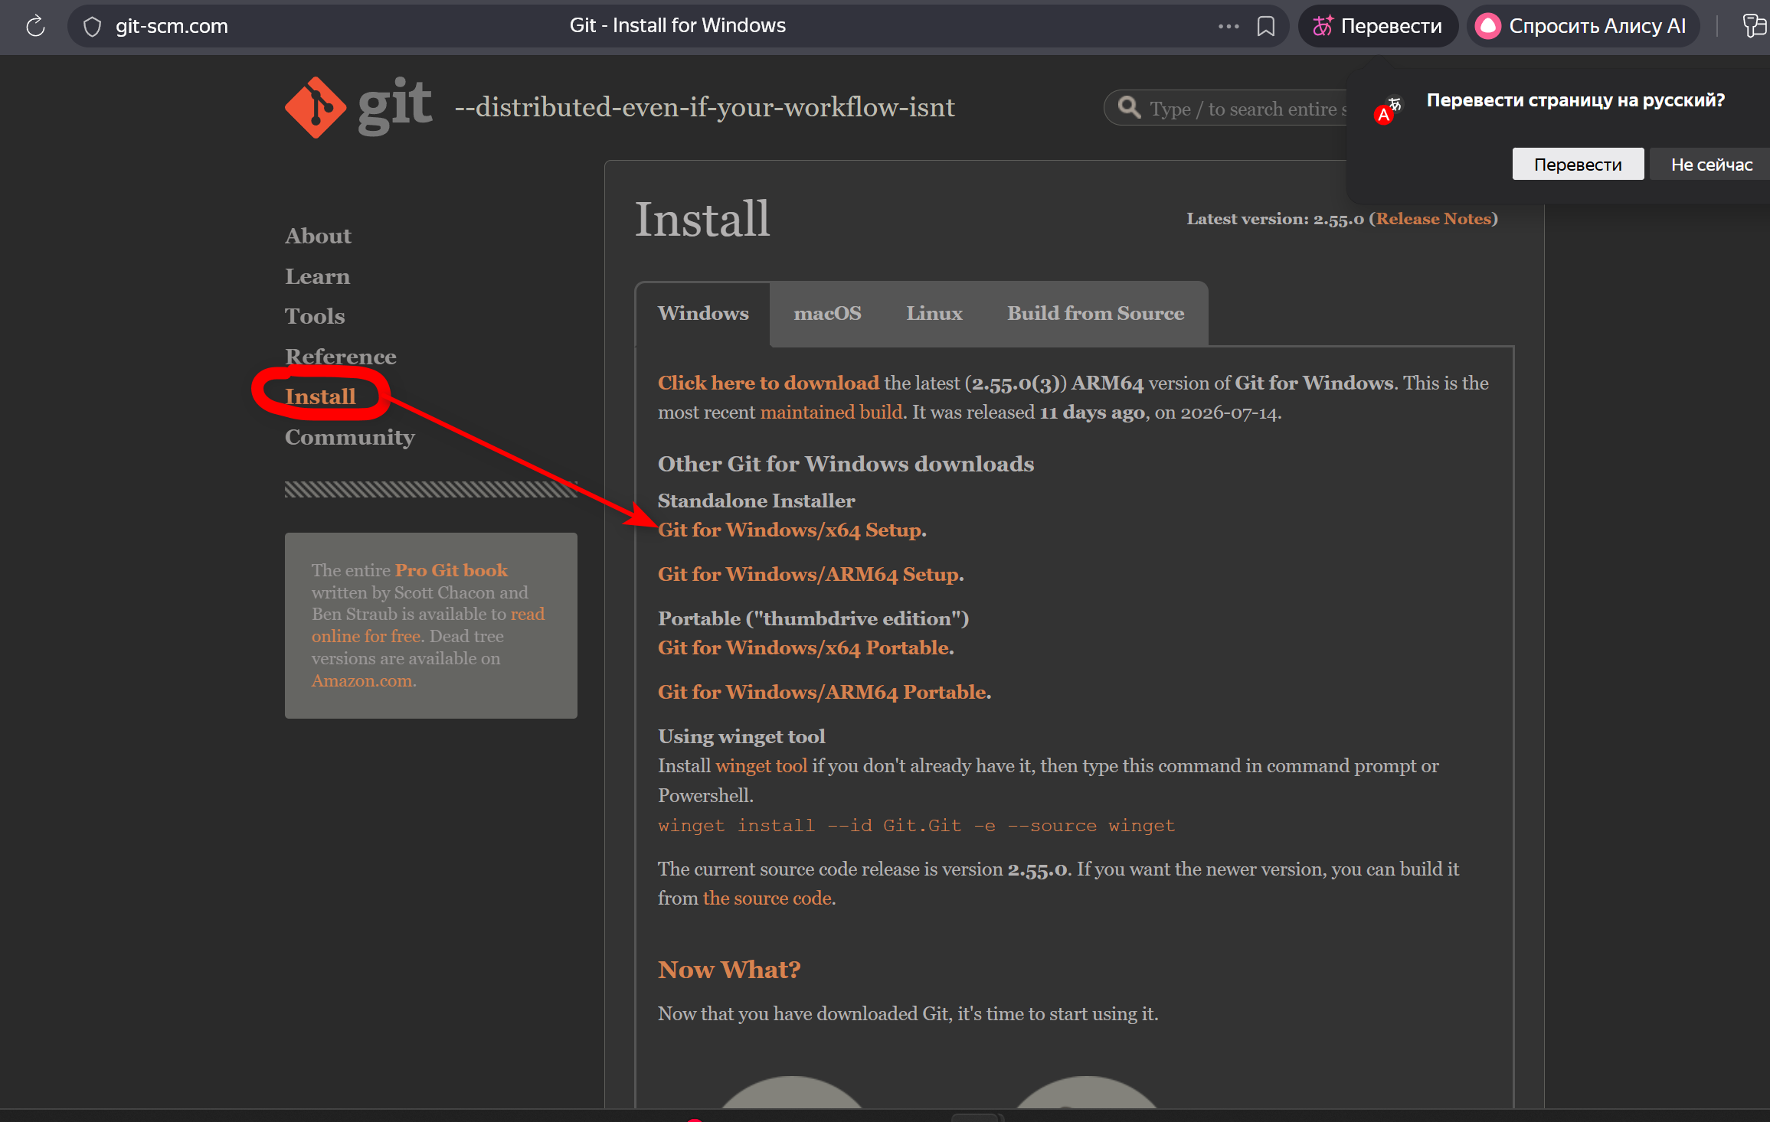Dismiss translation with Не сейчас

1711,164
